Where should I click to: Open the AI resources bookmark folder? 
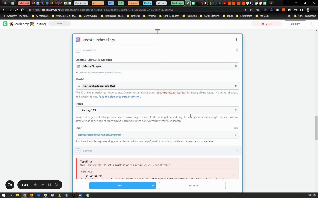pos(40,16)
